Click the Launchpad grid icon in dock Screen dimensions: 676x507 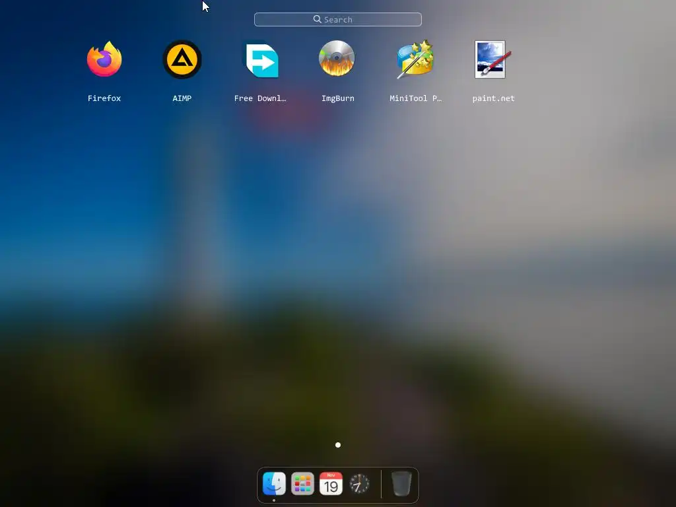pyautogui.click(x=302, y=484)
